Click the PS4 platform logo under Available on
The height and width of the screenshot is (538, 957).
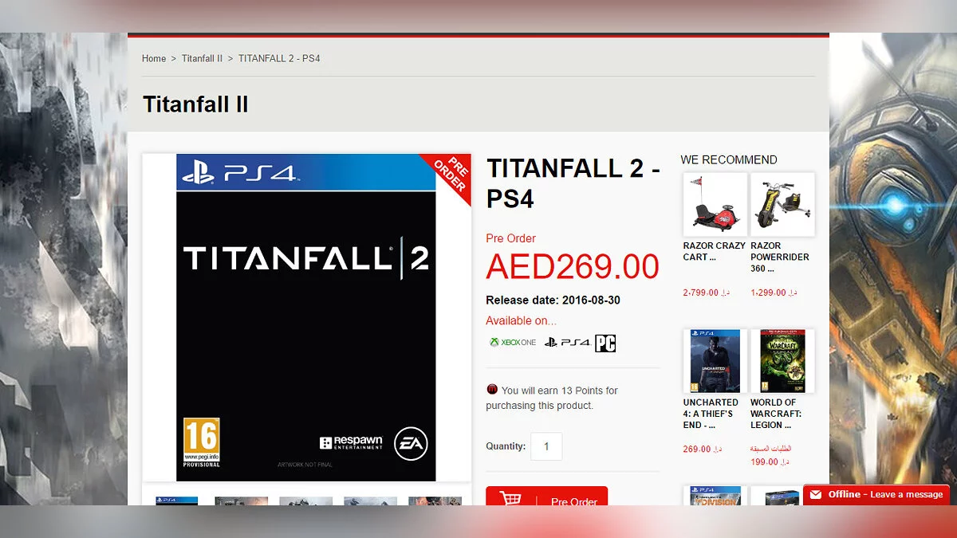click(567, 343)
